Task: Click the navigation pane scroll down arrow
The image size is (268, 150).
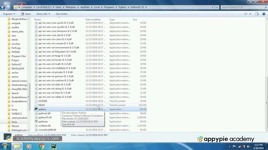Action: (x=29, y=130)
